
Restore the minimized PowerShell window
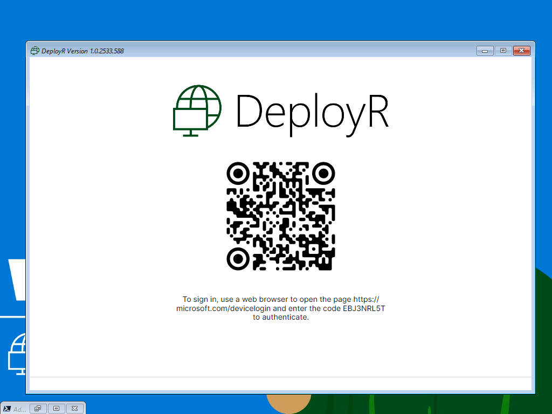point(38,409)
